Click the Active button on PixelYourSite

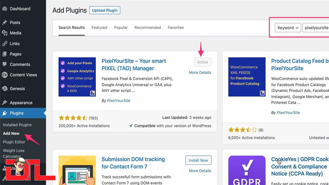click(202, 62)
